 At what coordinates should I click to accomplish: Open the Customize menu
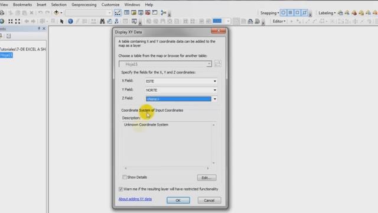tap(110, 5)
